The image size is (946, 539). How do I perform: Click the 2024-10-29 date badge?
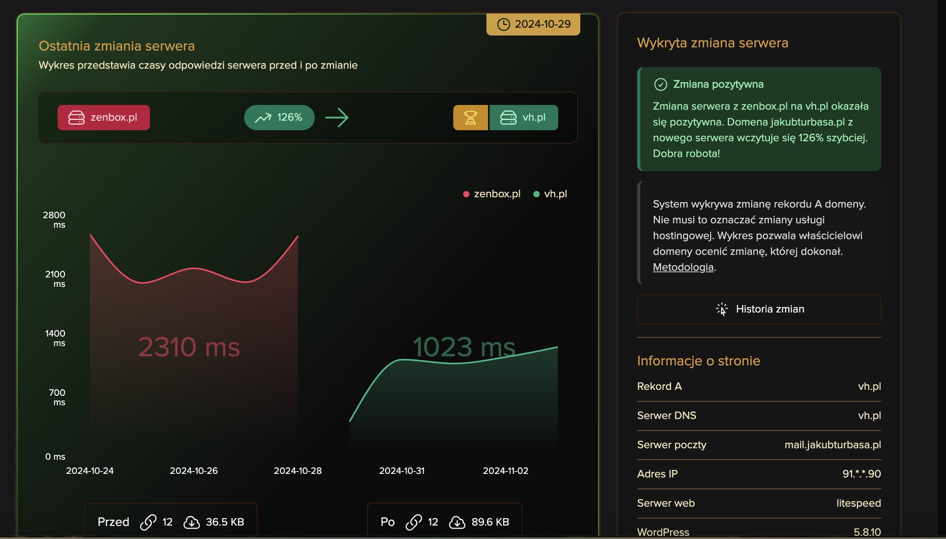point(533,24)
